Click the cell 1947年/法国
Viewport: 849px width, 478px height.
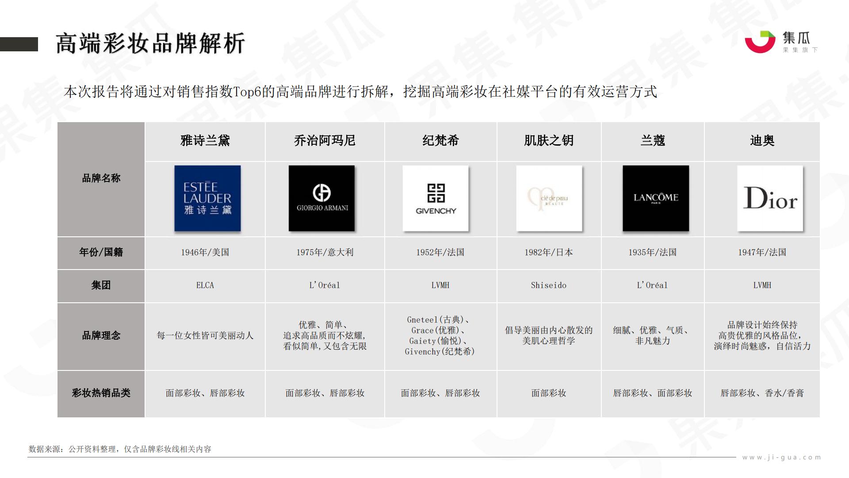[x=762, y=252]
